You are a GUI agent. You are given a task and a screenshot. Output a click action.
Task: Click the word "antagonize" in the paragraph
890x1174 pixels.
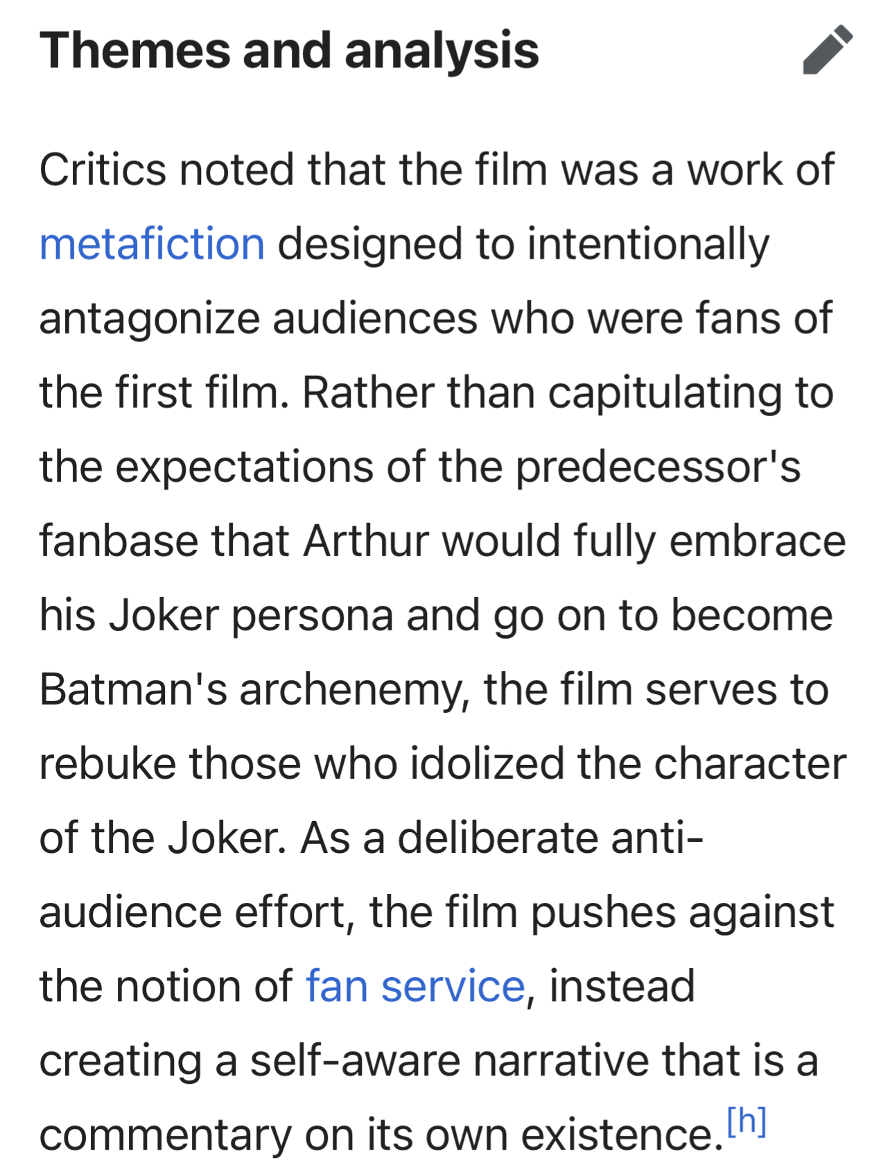[x=149, y=320]
